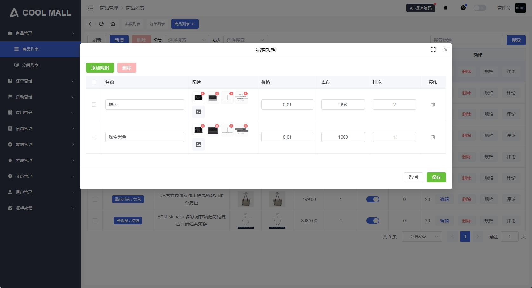The height and width of the screenshot is (288, 532).
Task: Expand 订单管理 sidebar menu
Action: 40,81
